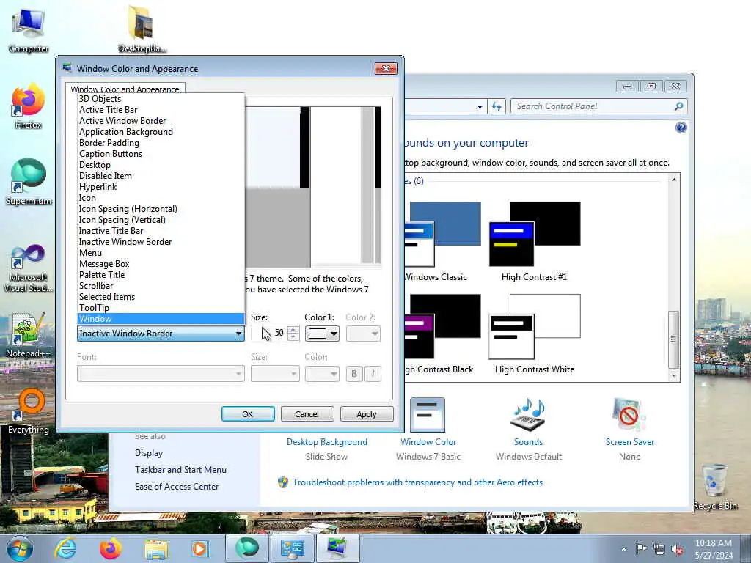Select ToolTip from the list
The width and height of the screenshot is (751, 563).
point(161,308)
